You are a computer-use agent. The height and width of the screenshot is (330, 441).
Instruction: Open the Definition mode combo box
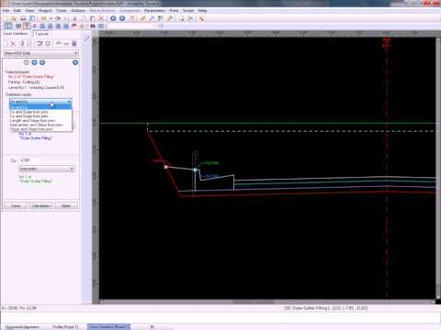tap(40, 102)
